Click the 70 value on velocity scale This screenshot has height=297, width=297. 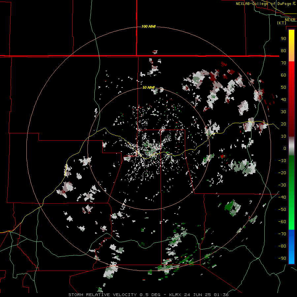(283, 63)
